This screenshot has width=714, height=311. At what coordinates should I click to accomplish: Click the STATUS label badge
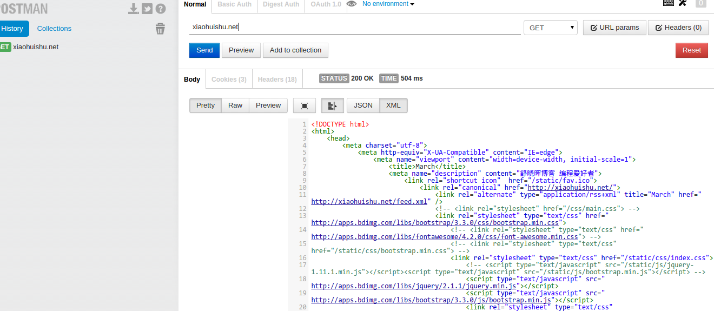click(334, 78)
